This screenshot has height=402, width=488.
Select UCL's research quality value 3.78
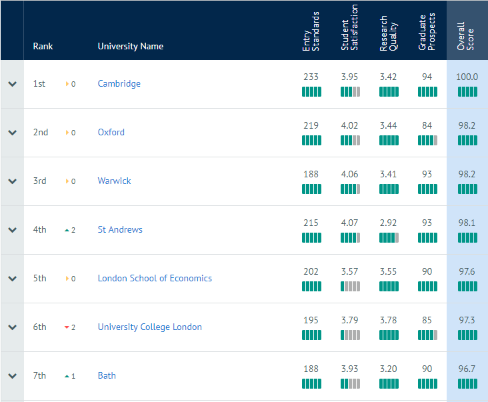point(388,320)
